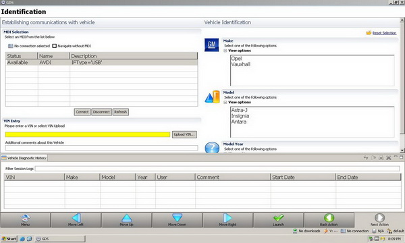
Task: Click the yellow VIN entry field
Action: (x=88, y=134)
